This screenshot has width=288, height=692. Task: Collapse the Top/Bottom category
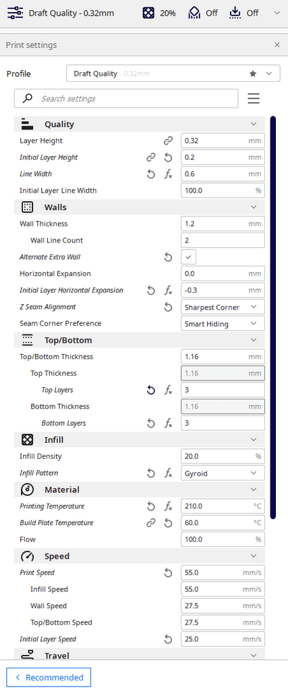point(140,341)
